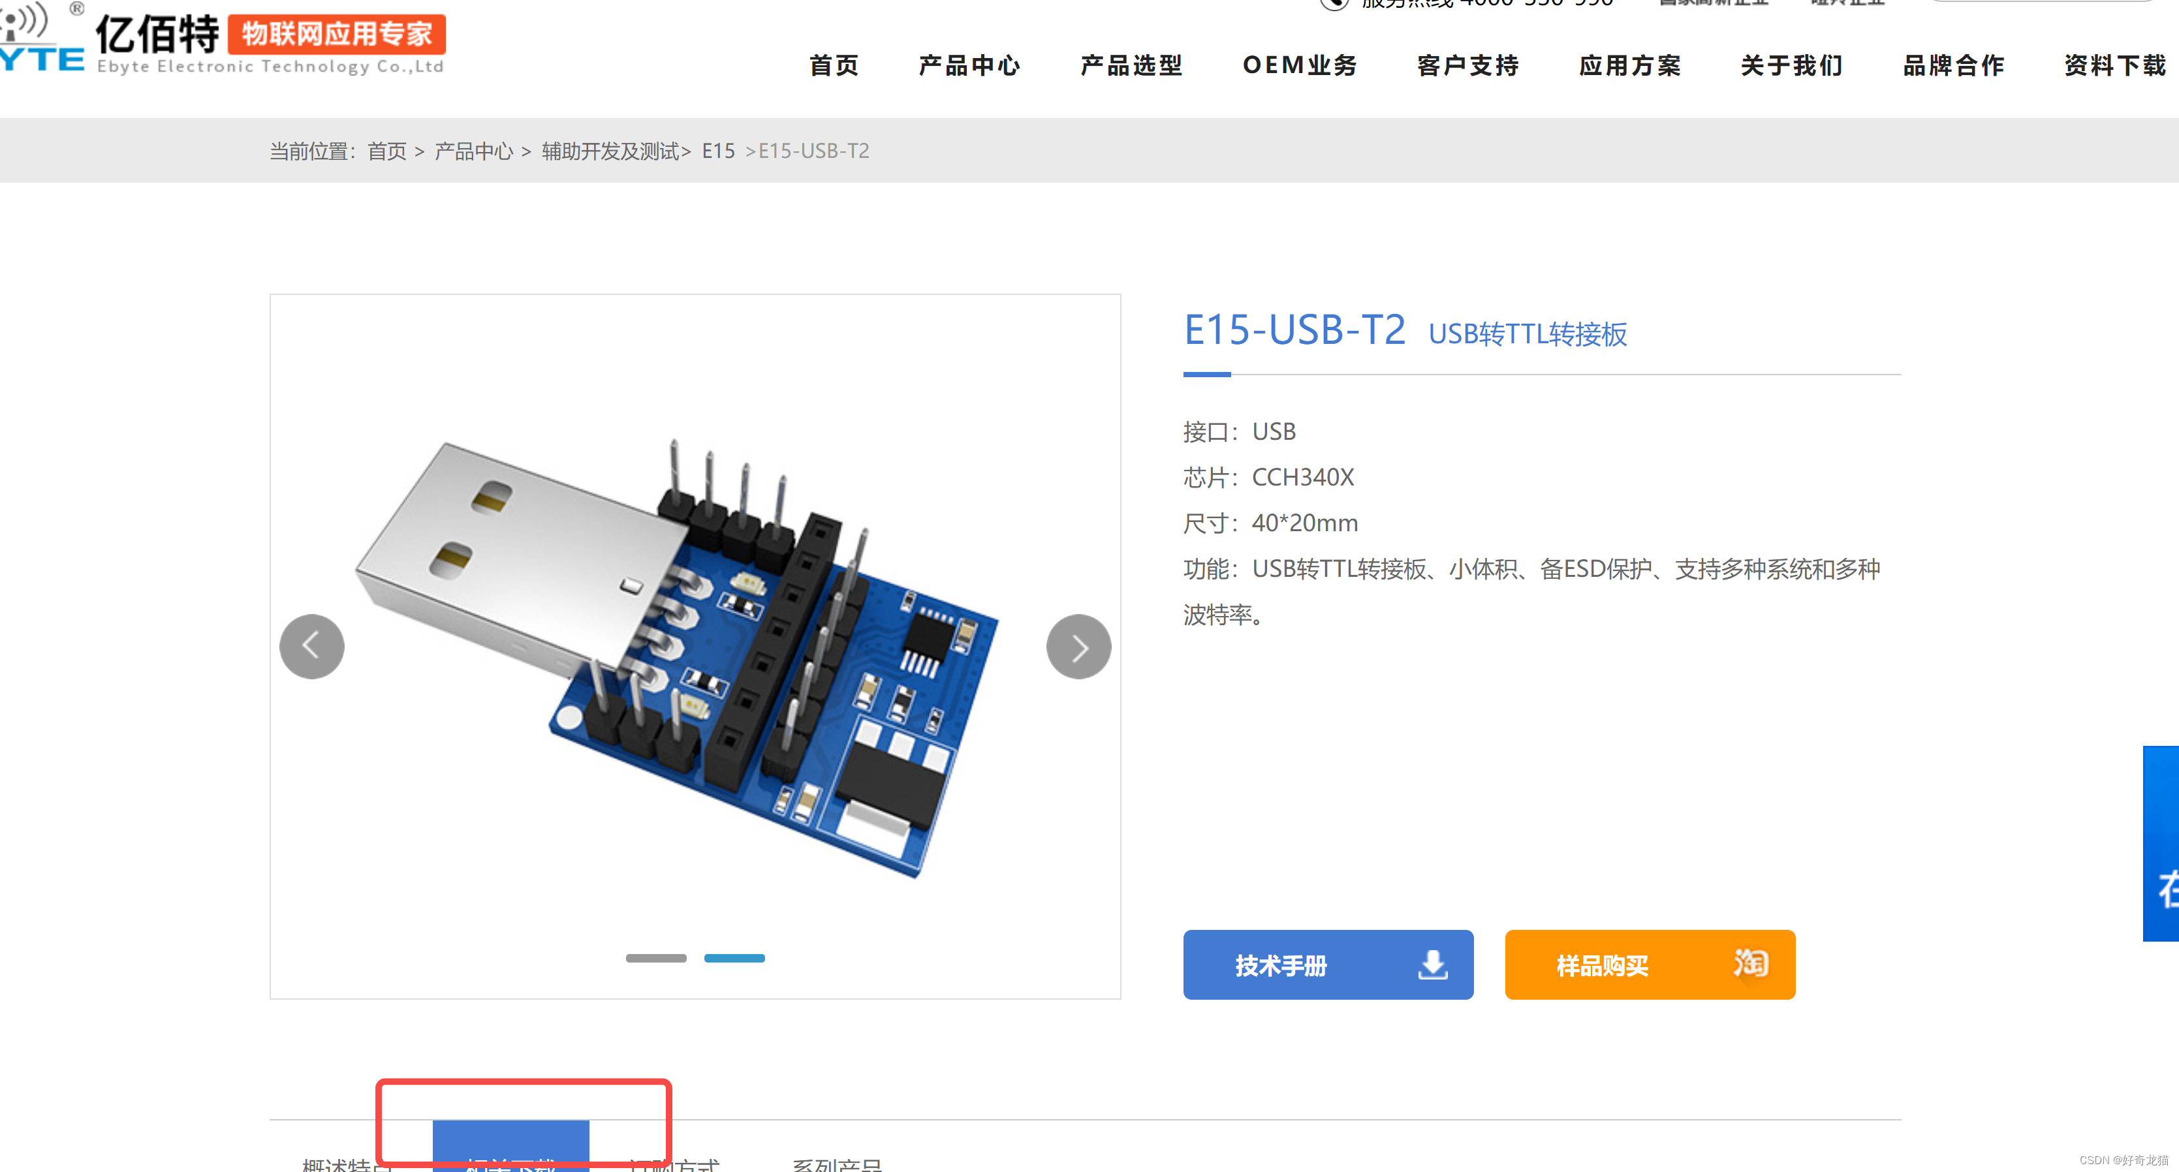Viewport: 2179px width, 1172px height.
Task: Click E15 breadcrumb link
Action: tap(718, 151)
